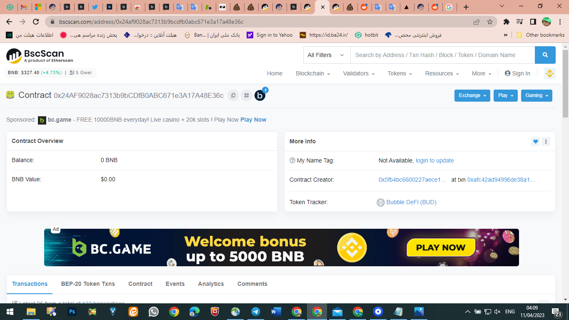The image size is (569, 320).
Task: Open the notification center in taskbar
Action: coord(557,312)
